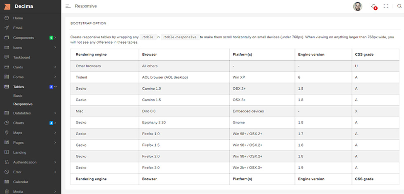This screenshot has height=194, width=404.
Task: Click the Error sidebar icon
Action: [x=7, y=172]
